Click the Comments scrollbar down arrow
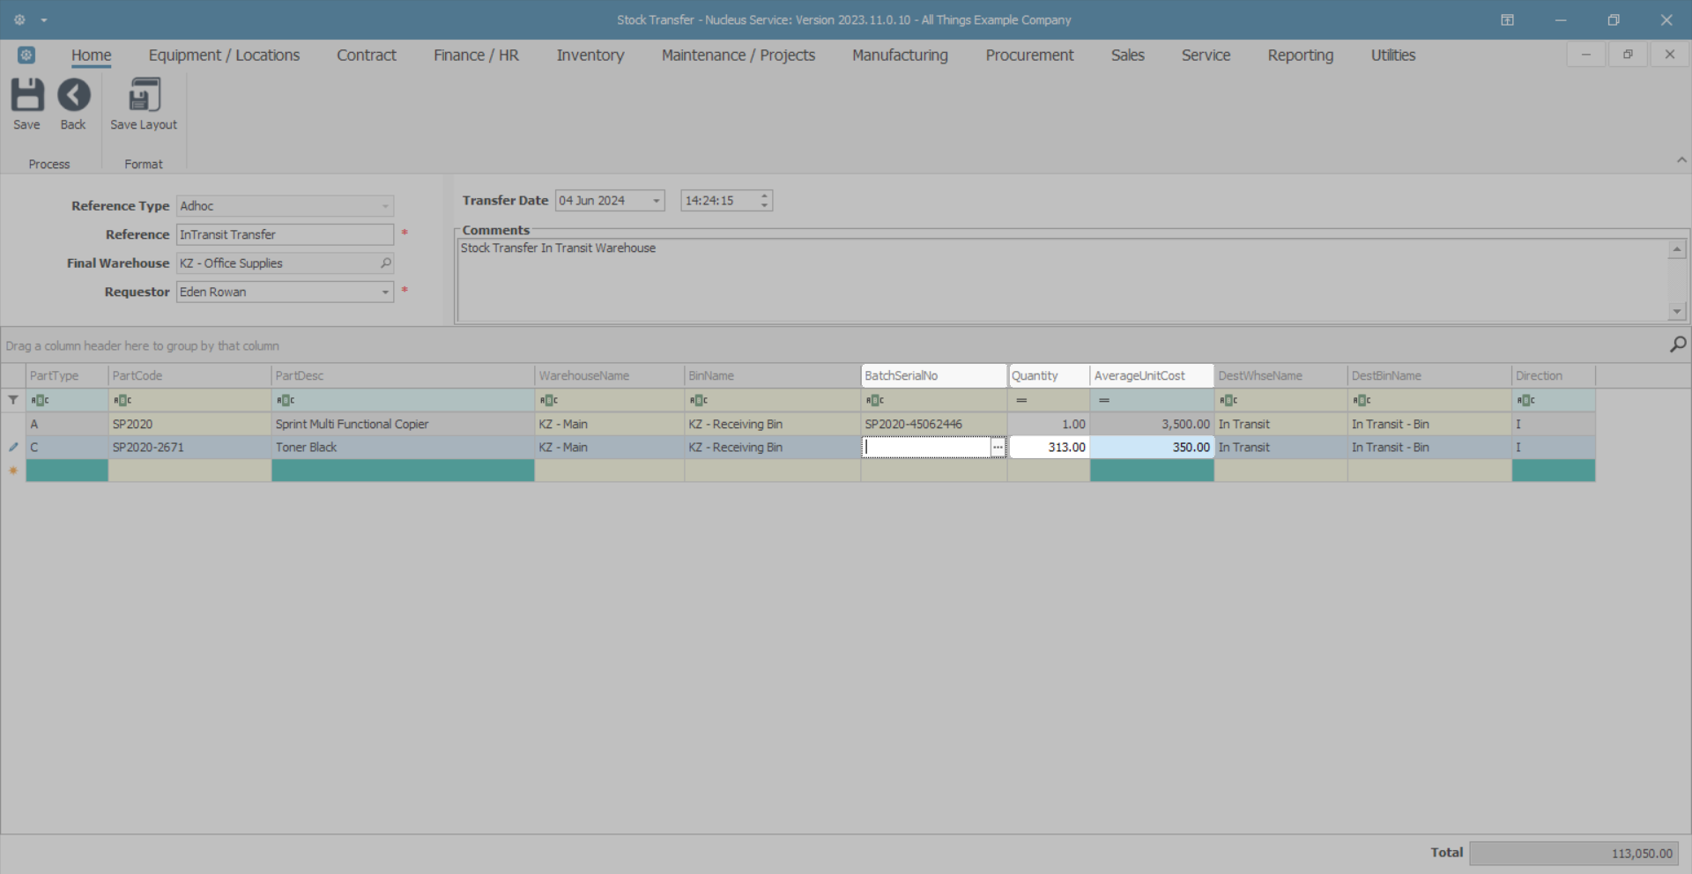This screenshot has width=1692, height=874. [1677, 311]
